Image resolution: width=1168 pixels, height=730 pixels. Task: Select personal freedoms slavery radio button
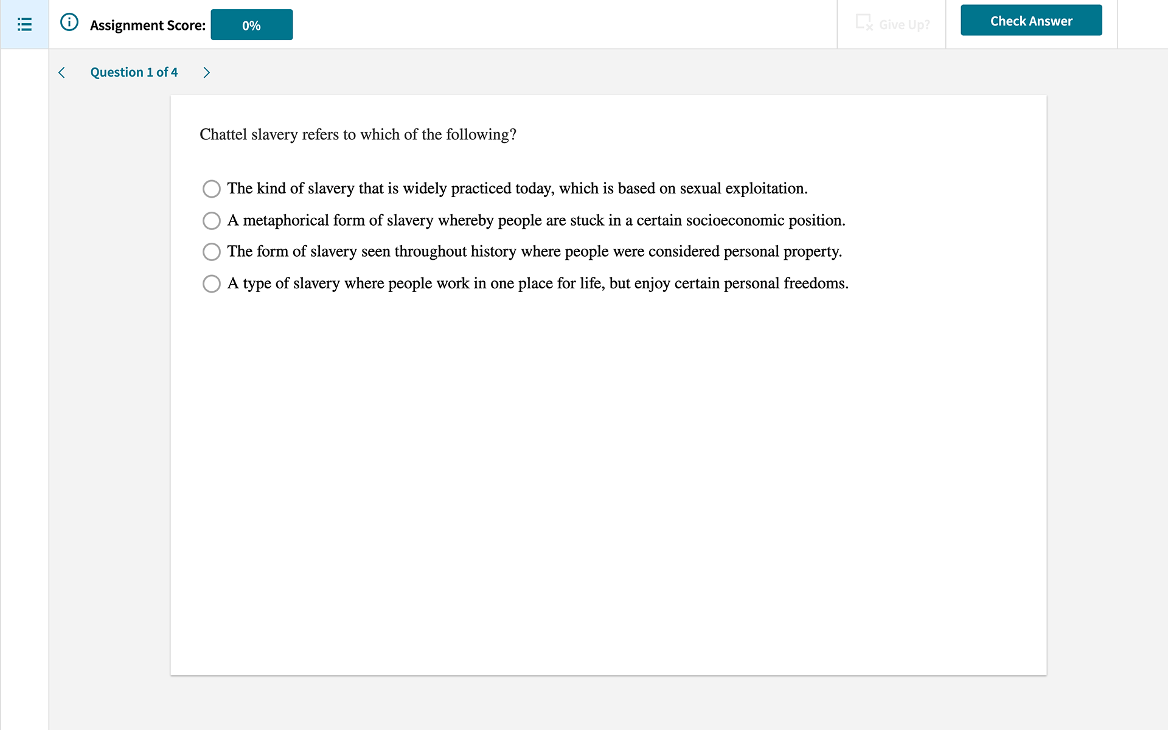click(211, 283)
